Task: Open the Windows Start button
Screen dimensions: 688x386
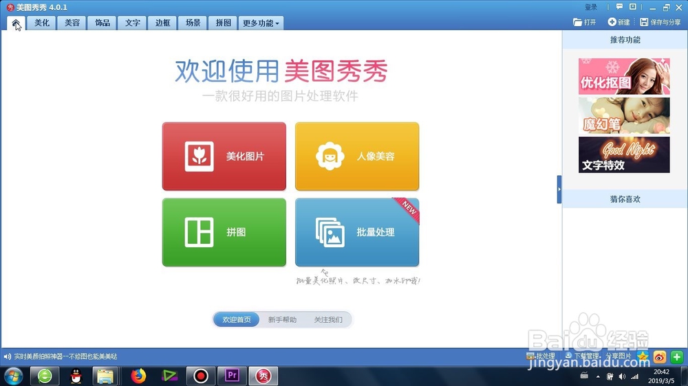Action: pos(13,376)
